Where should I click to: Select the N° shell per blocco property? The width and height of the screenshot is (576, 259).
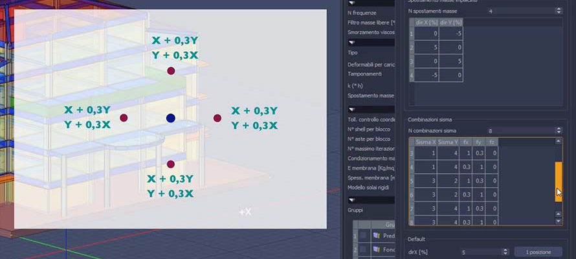click(369, 129)
